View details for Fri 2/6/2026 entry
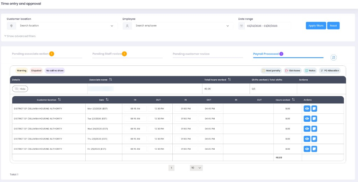Image resolution: width=358 pixels, height=182 pixels. point(307,149)
